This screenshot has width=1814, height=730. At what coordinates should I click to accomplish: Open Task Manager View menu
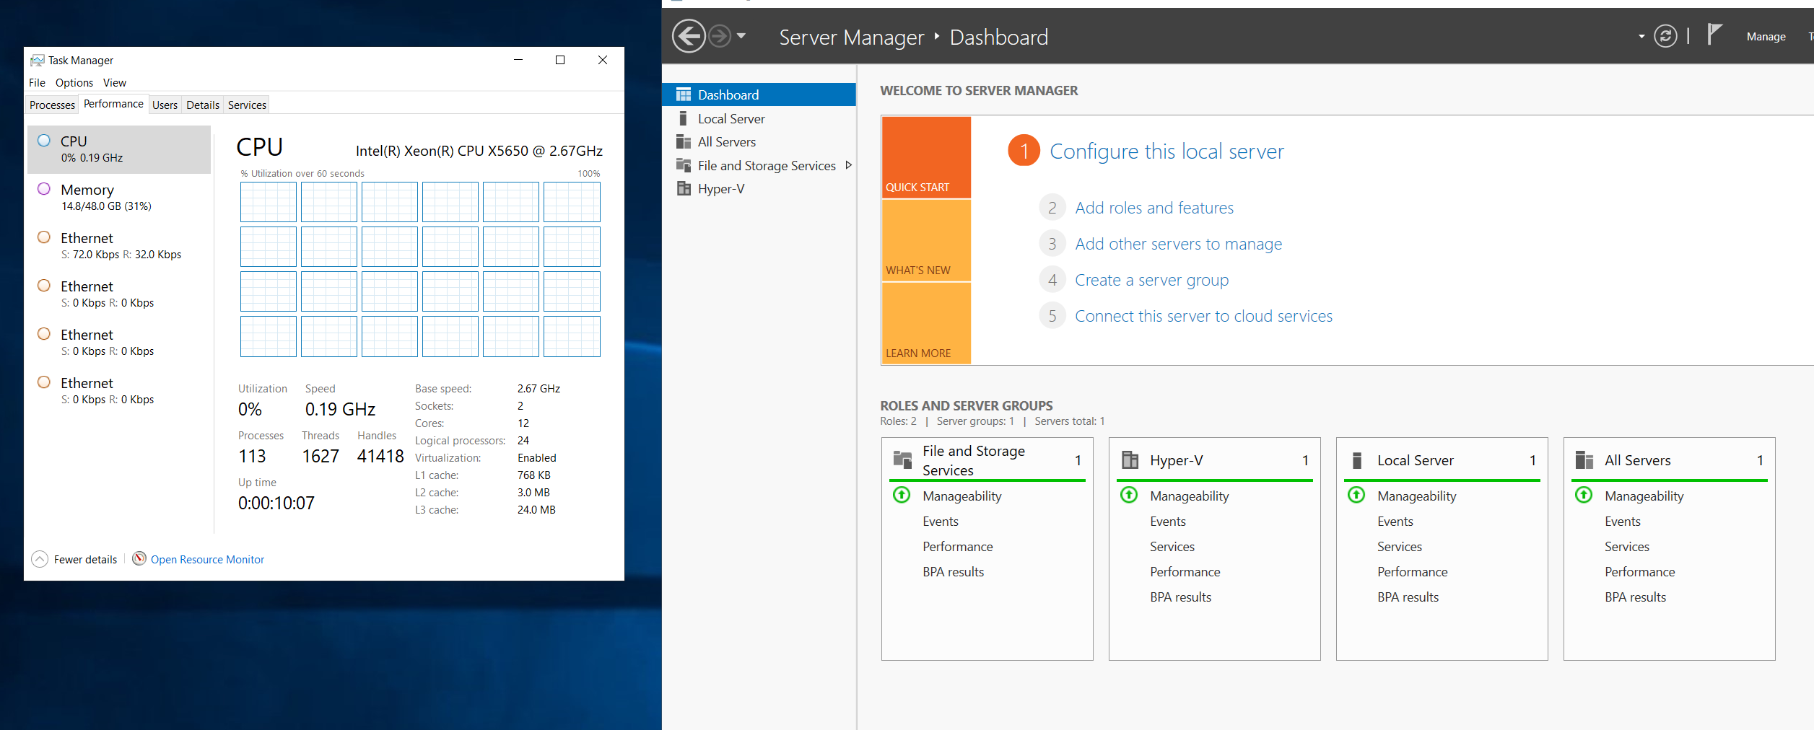(114, 83)
